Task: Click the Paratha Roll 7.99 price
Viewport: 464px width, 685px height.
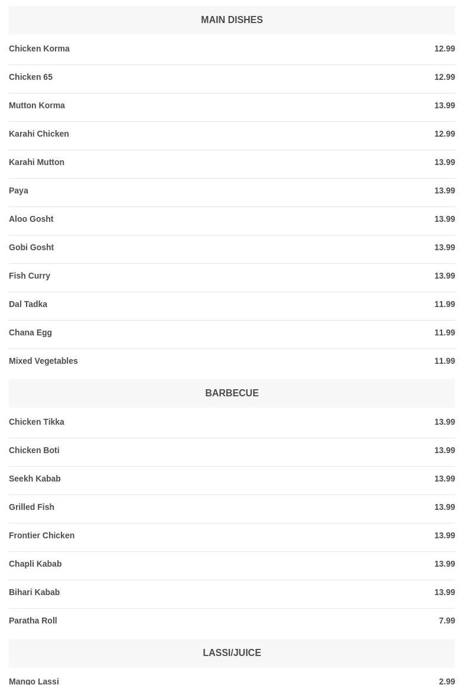Action: 447,621
